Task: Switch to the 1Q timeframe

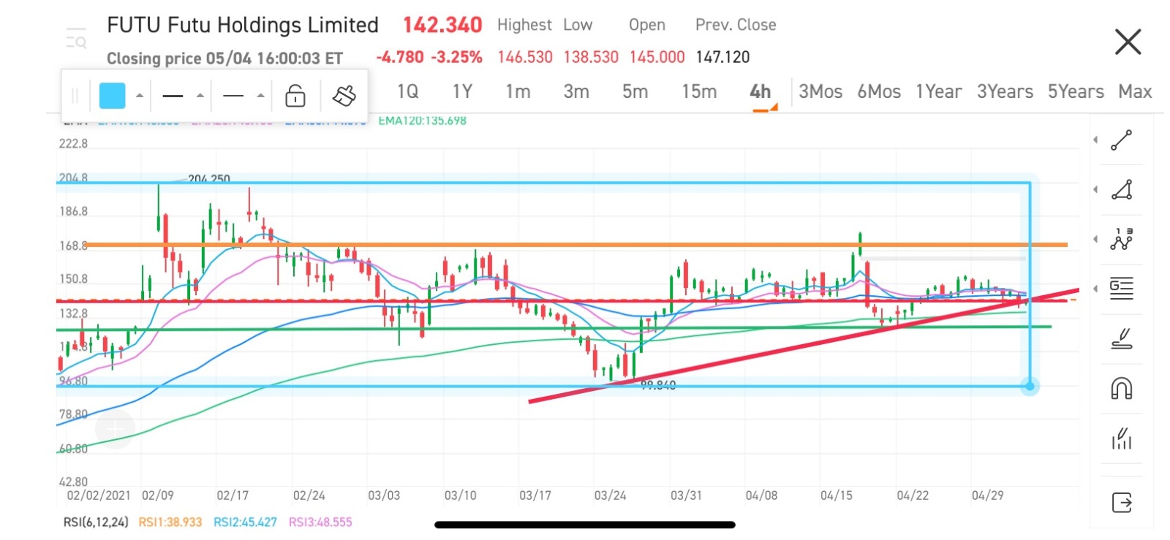Action: pyautogui.click(x=407, y=91)
